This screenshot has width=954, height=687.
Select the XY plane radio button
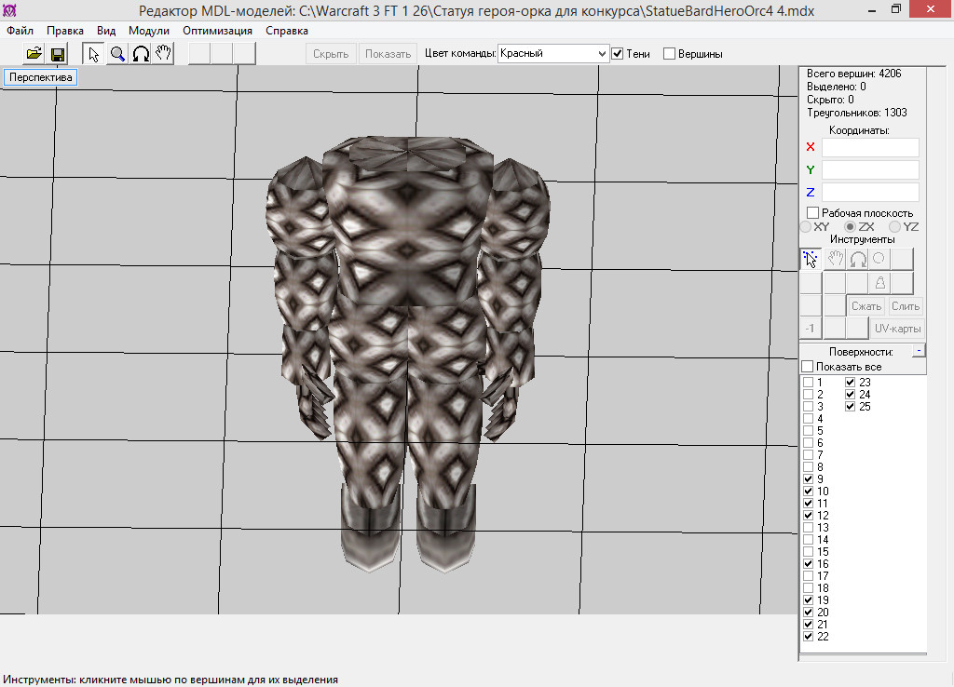pyautogui.click(x=806, y=227)
